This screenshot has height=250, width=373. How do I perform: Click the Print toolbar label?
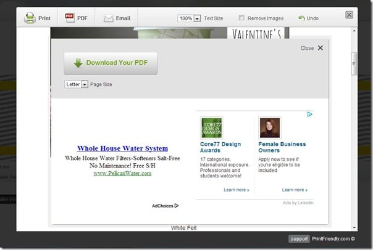tap(44, 18)
